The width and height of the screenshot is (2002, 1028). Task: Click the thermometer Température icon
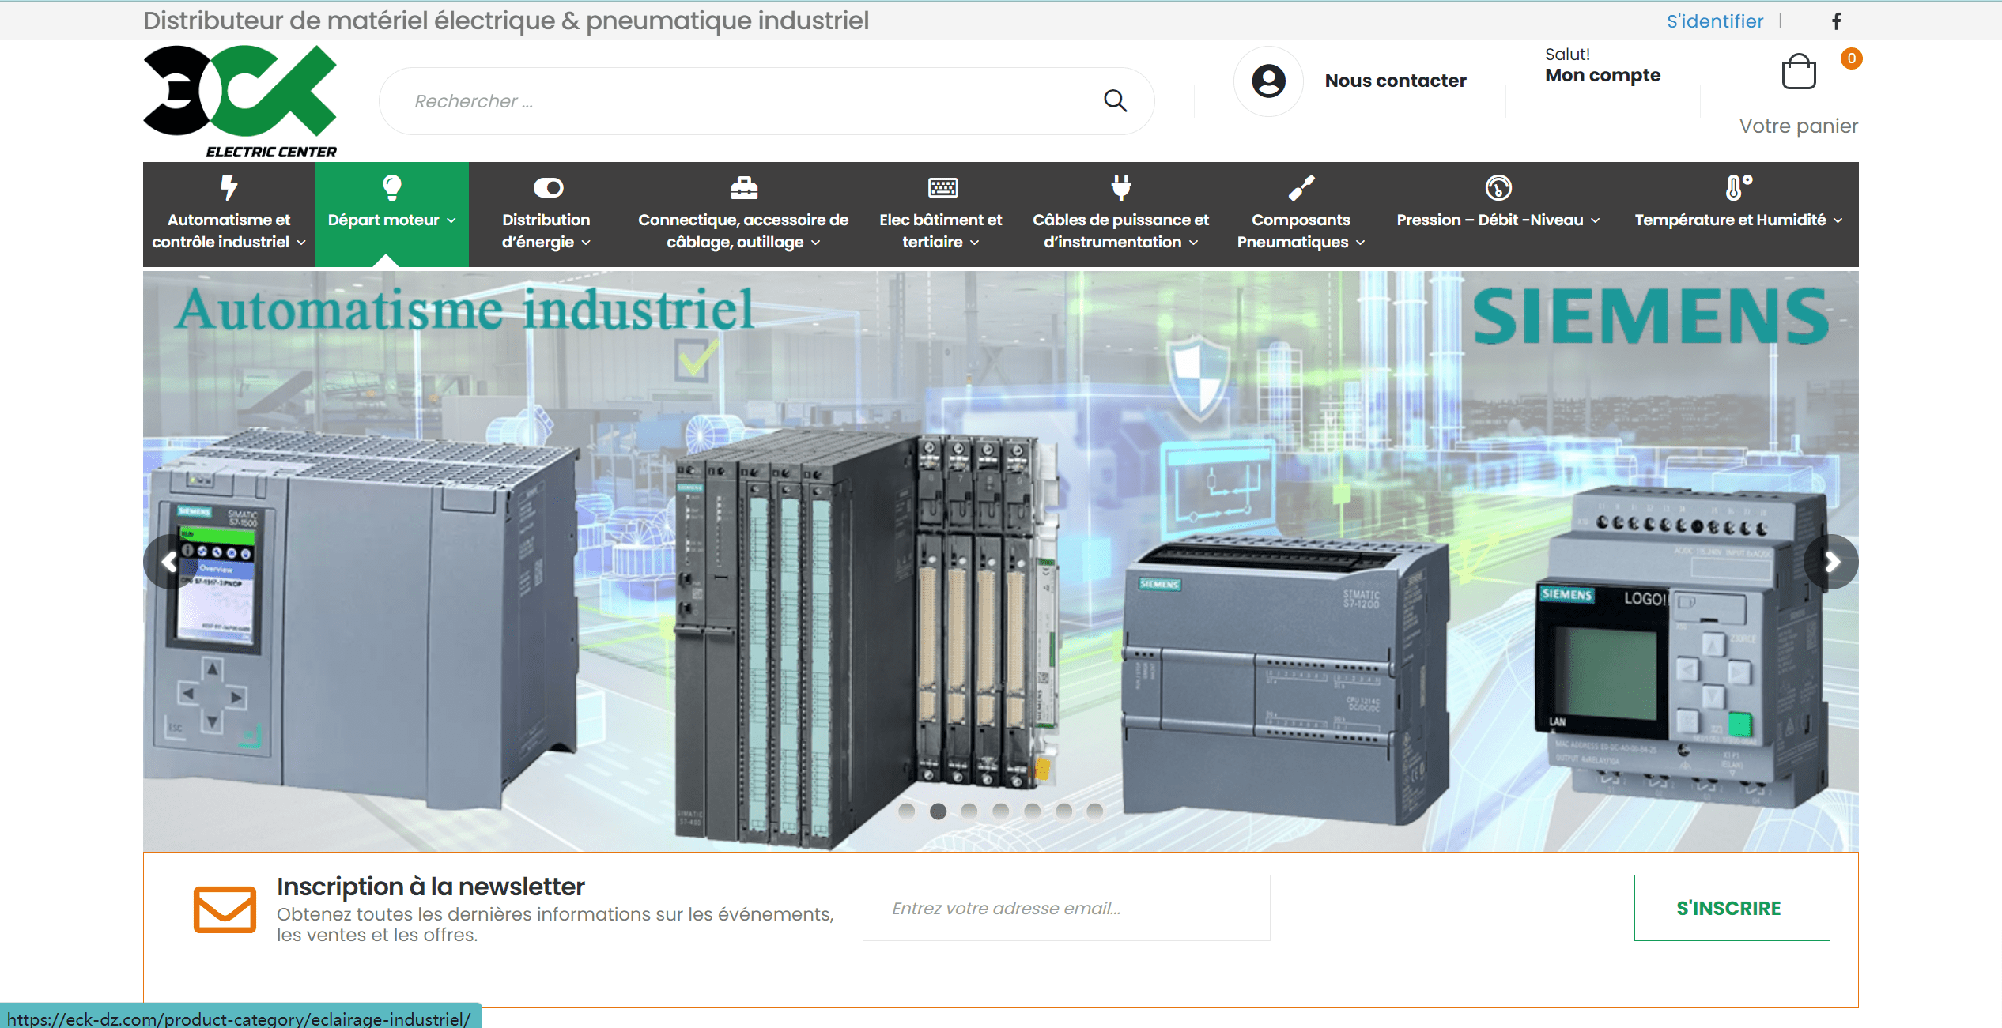(x=1737, y=187)
